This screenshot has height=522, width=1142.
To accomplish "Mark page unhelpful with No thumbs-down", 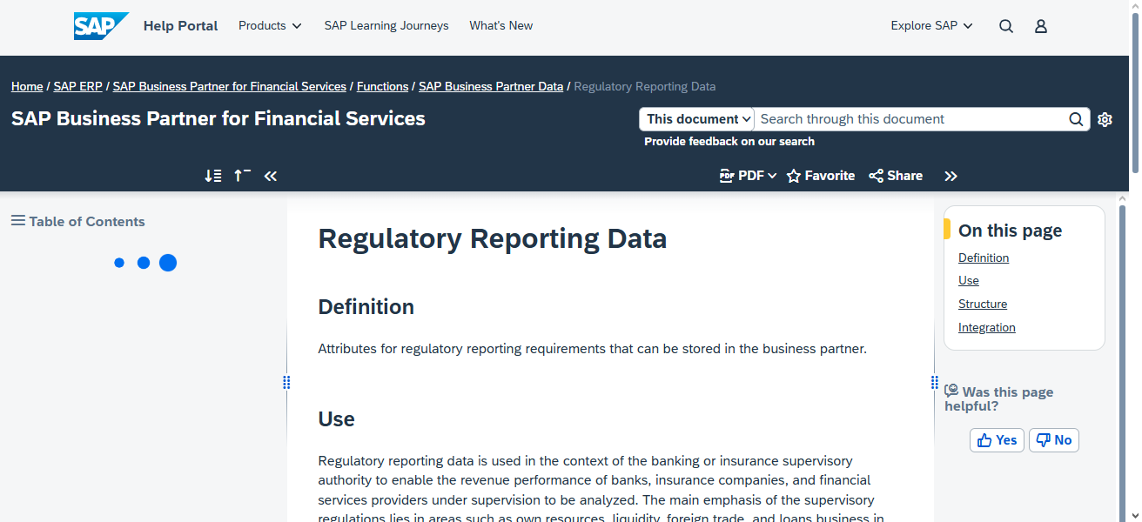I will [1053, 439].
